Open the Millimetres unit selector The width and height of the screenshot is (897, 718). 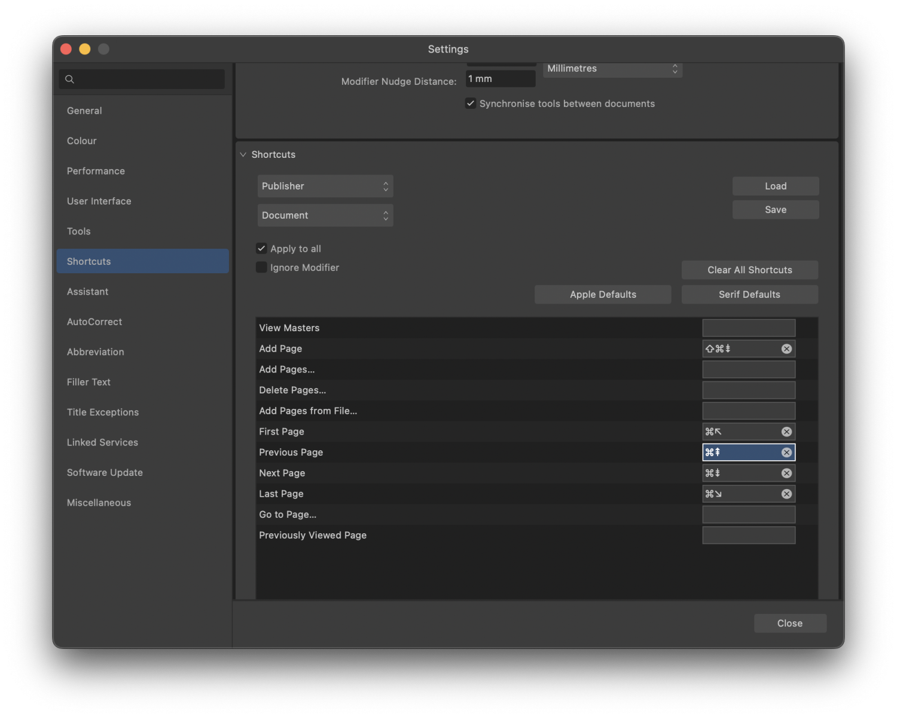612,69
